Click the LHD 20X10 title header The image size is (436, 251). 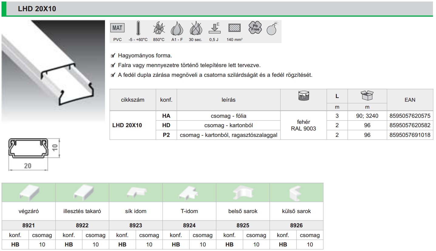tap(37, 9)
